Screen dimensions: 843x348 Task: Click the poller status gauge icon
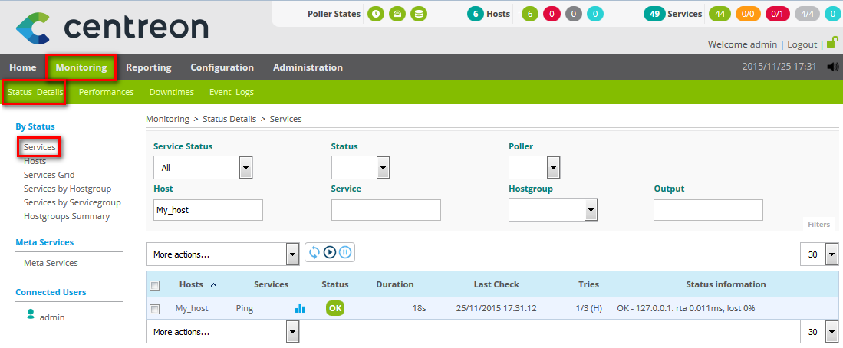pos(397,14)
